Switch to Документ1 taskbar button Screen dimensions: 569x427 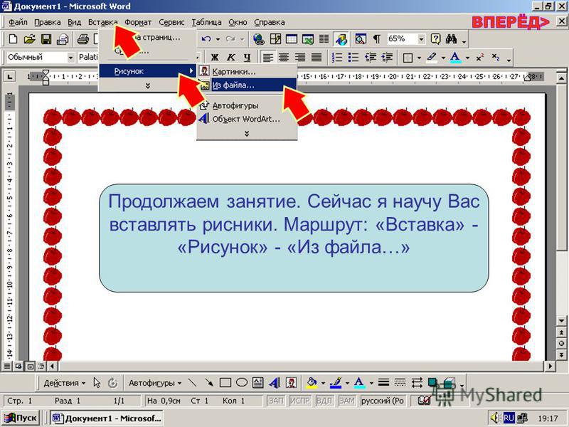click(106, 418)
